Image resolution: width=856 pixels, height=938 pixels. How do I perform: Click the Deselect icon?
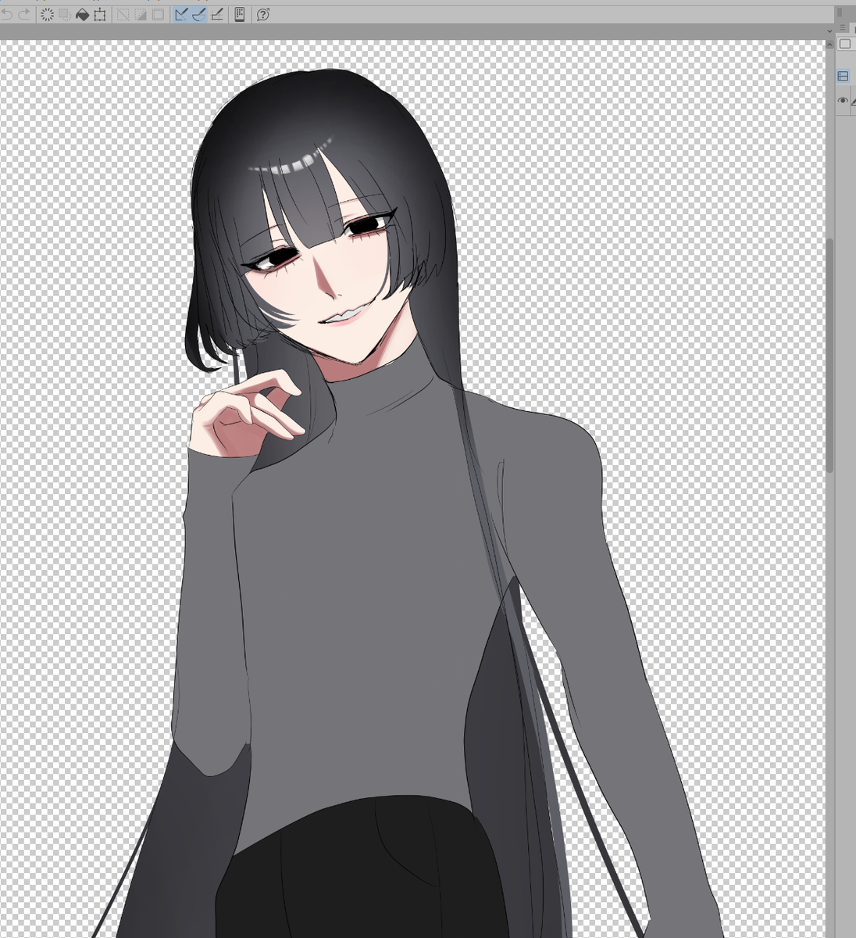[123, 14]
